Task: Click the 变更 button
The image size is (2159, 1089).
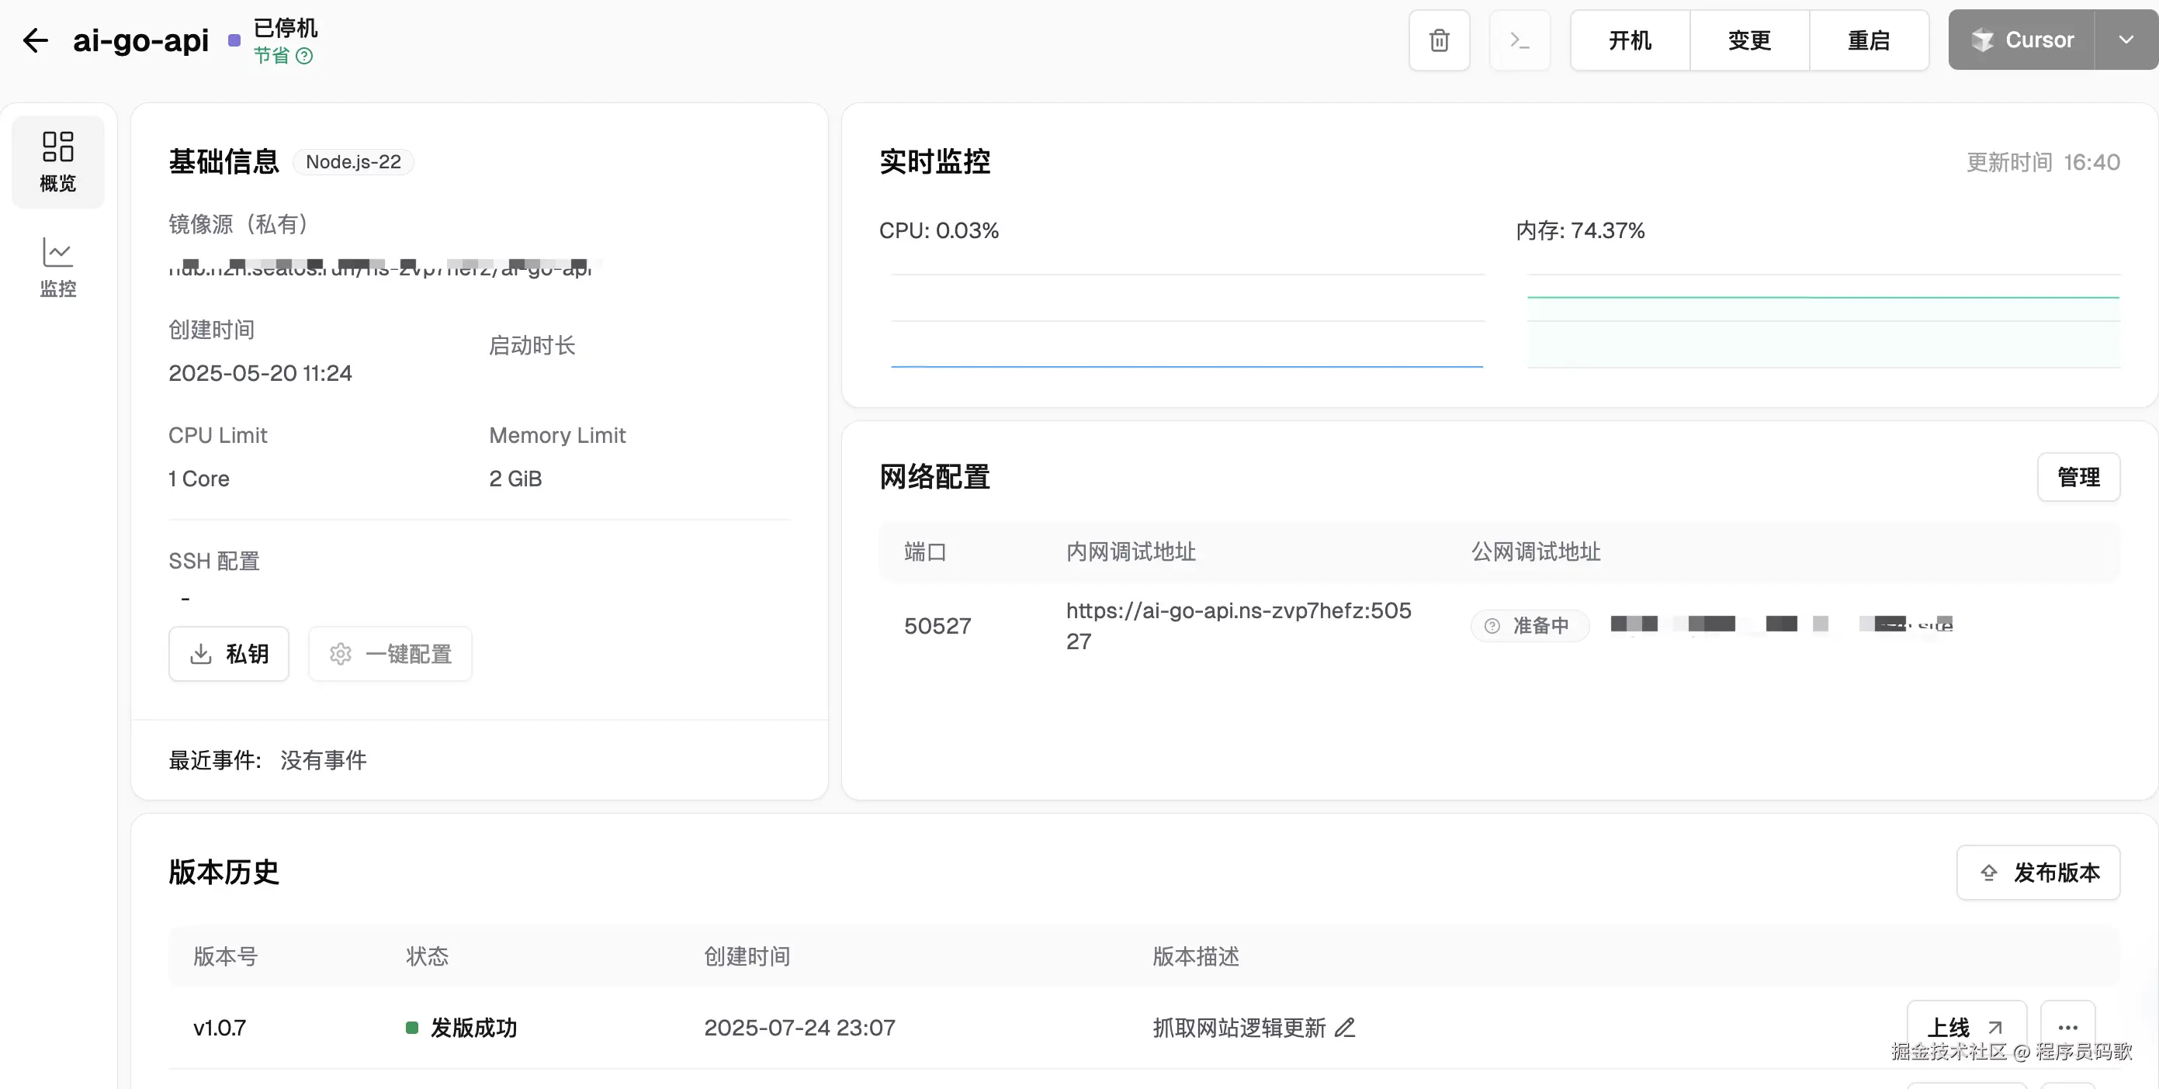Action: click(1749, 40)
